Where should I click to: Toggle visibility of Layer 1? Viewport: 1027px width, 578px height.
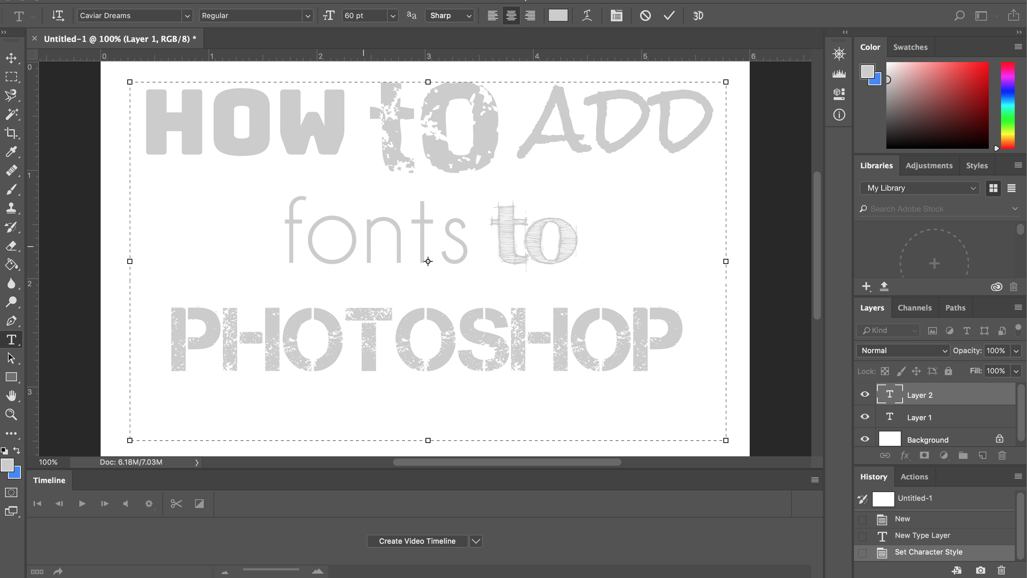(x=865, y=417)
